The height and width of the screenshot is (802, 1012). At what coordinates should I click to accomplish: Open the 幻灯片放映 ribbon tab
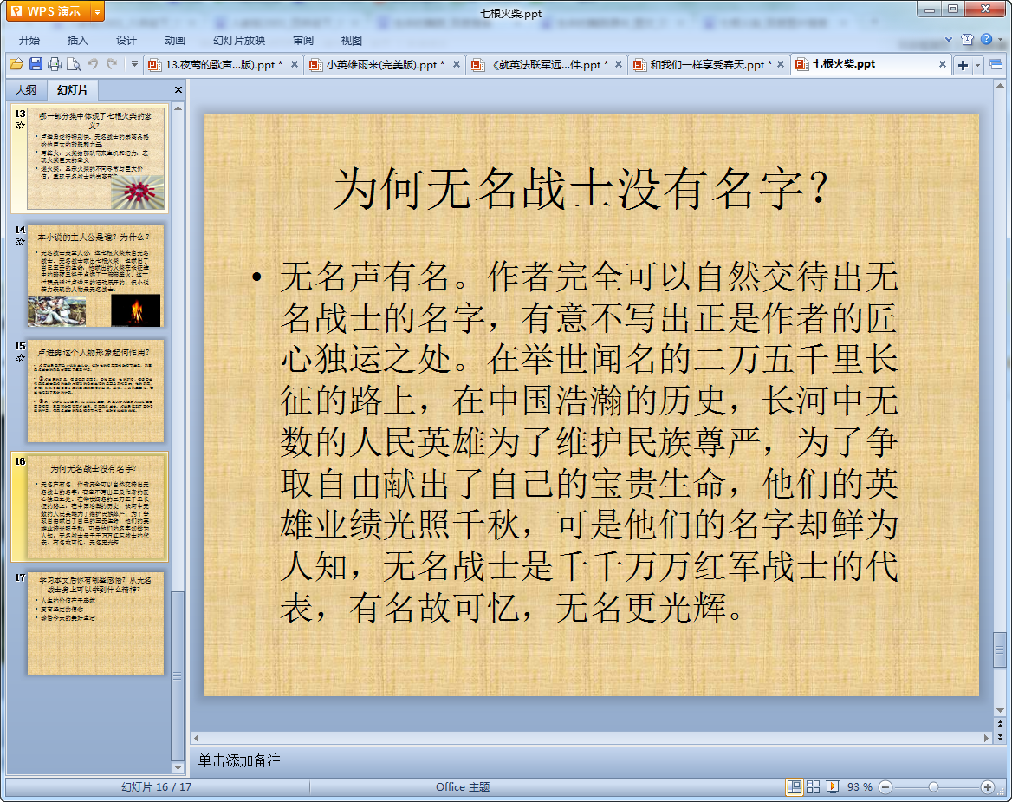click(239, 40)
